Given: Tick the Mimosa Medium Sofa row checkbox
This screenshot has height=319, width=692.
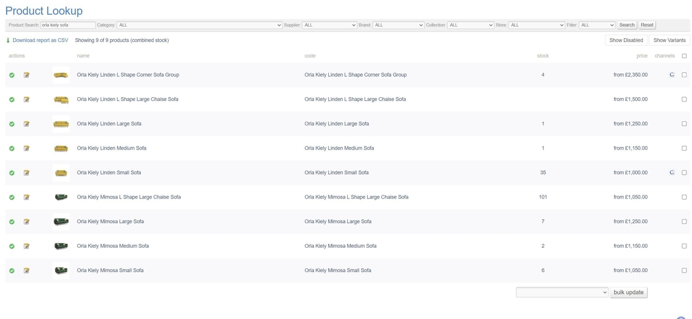Looking at the screenshot, I should (684, 246).
